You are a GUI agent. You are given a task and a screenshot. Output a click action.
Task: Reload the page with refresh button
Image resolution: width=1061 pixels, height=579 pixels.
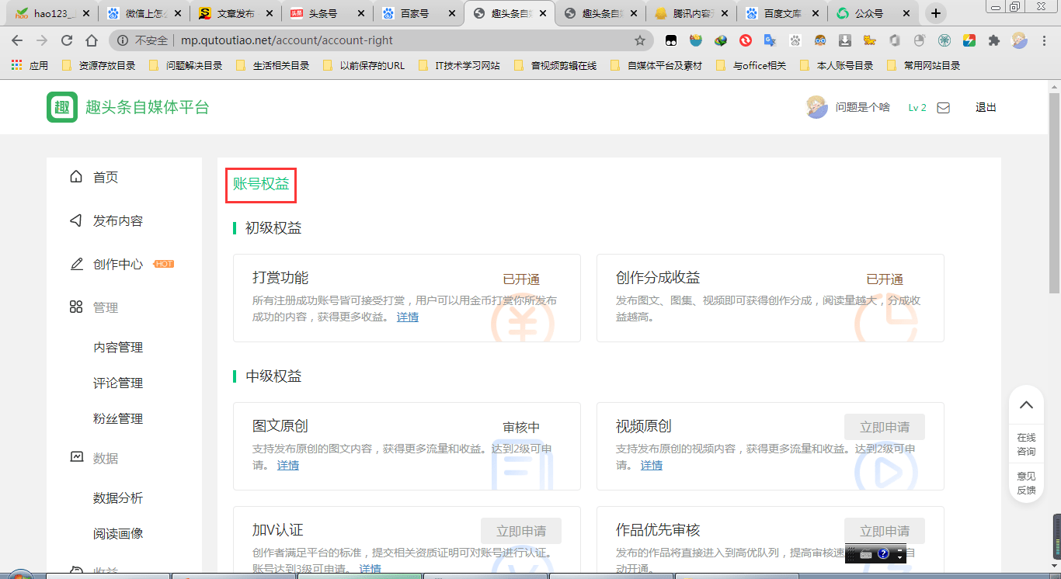(x=67, y=40)
